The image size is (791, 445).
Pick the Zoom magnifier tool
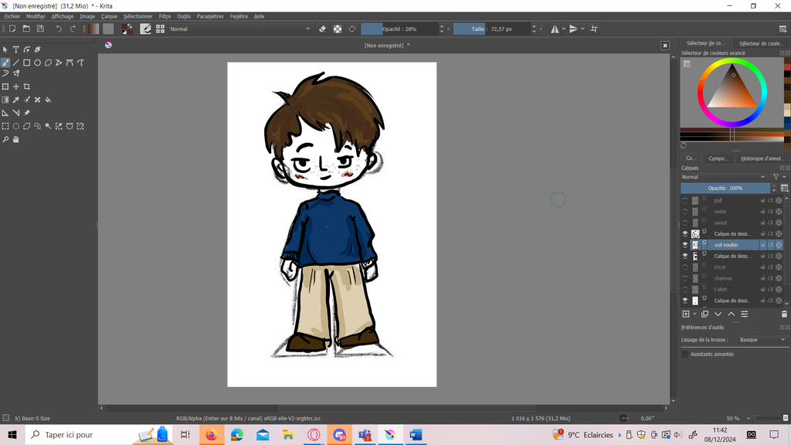[x=5, y=140]
